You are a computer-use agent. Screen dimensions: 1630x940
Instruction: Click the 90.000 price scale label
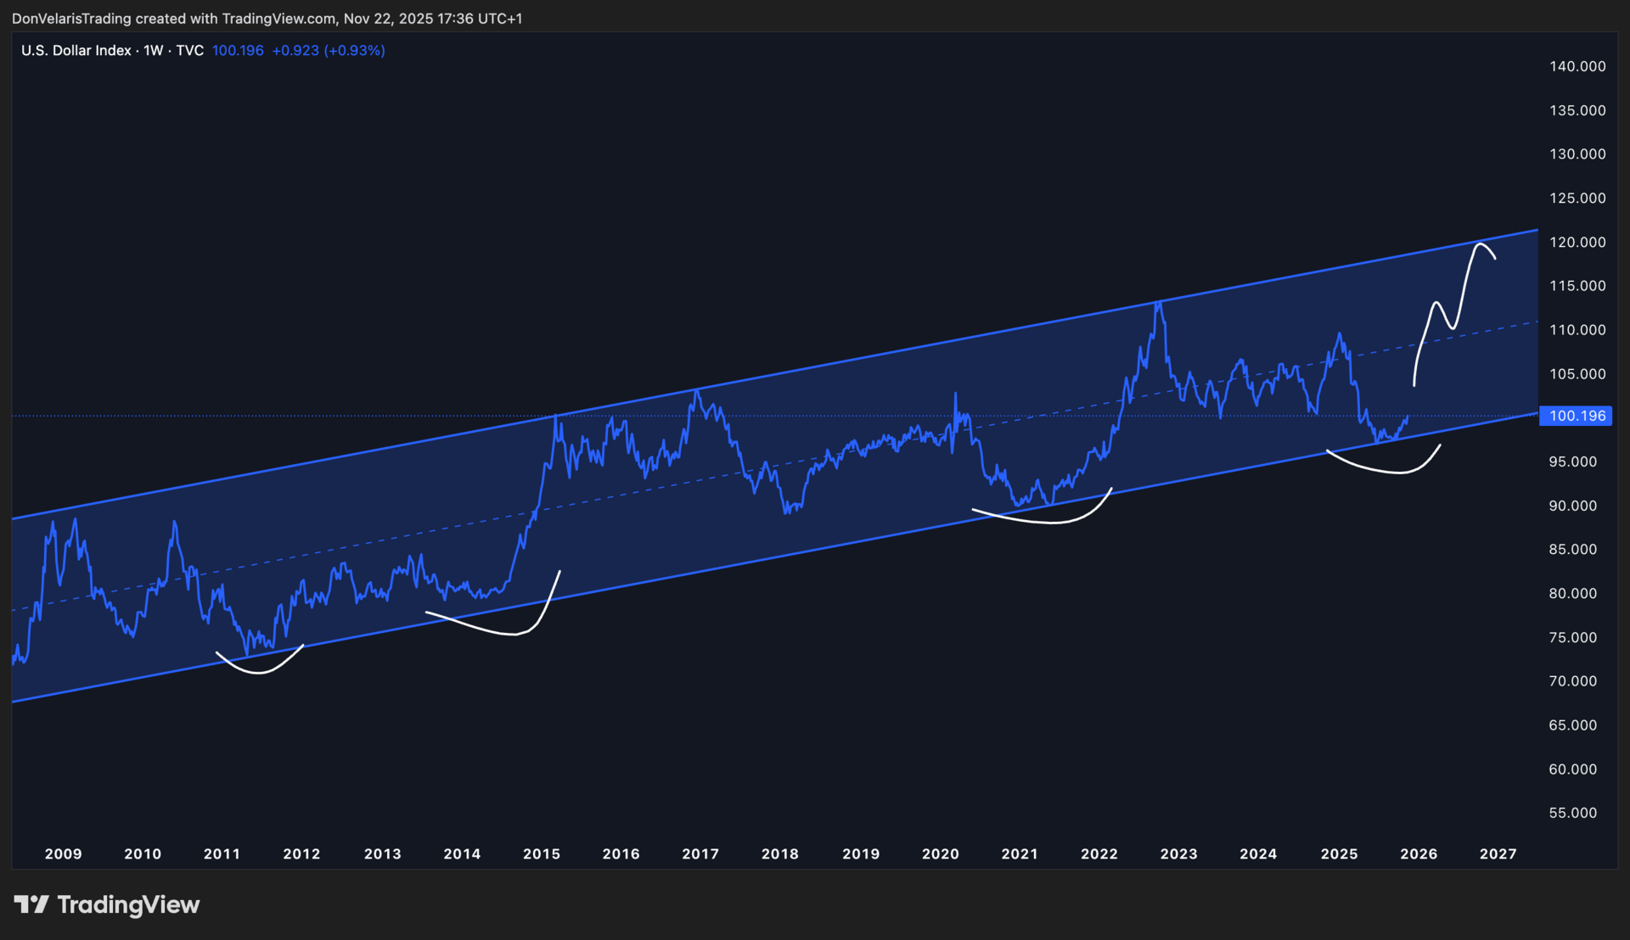click(x=1572, y=506)
